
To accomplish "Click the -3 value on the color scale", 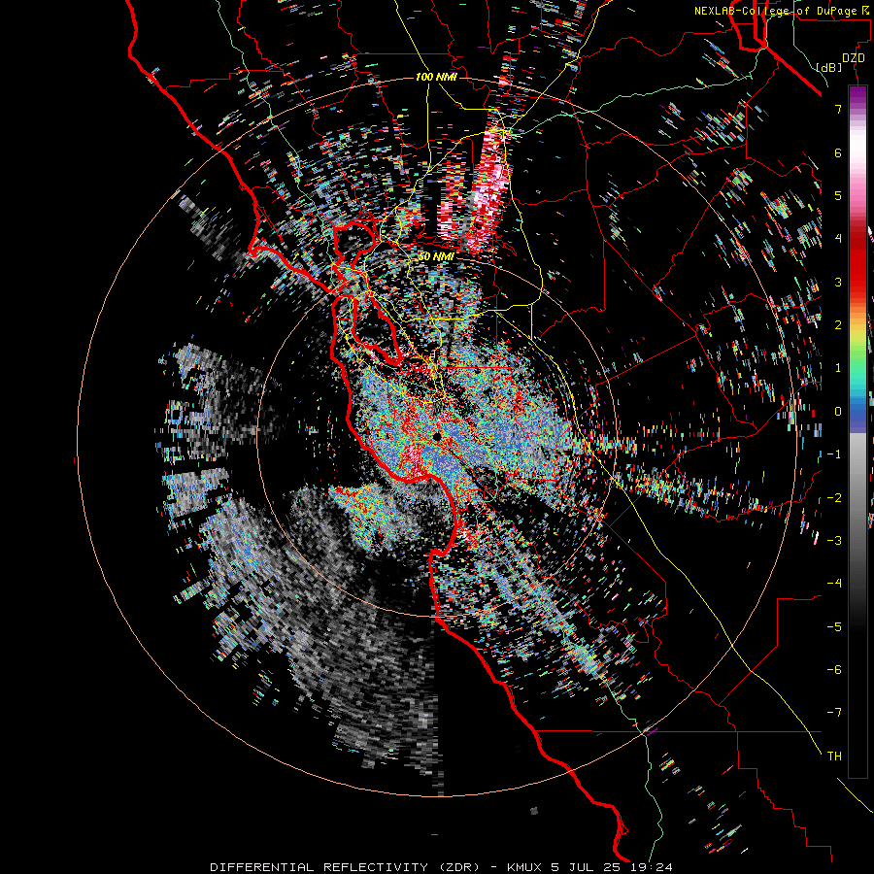I will pyautogui.click(x=834, y=540).
